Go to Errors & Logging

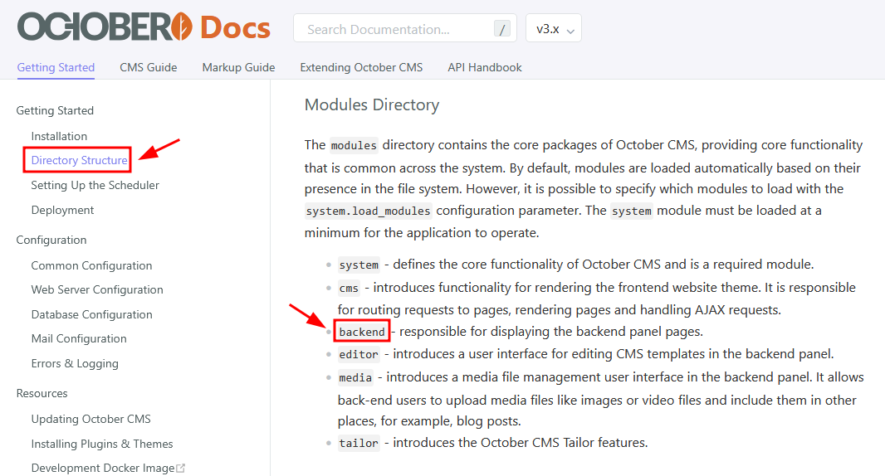[75, 363]
